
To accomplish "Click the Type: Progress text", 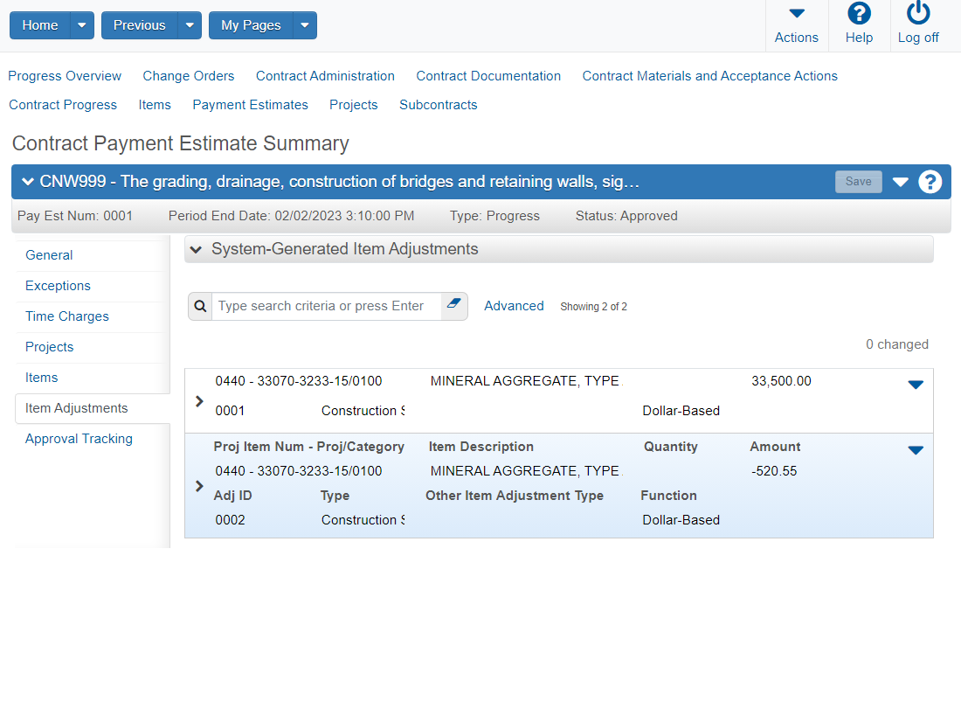I will click(494, 216).
